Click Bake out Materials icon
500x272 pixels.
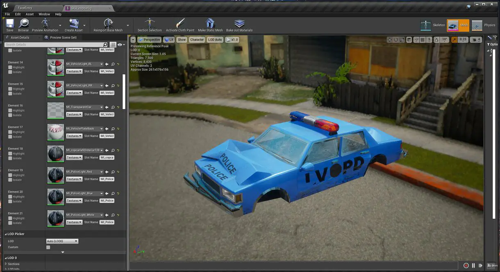[x=239, y=23]
